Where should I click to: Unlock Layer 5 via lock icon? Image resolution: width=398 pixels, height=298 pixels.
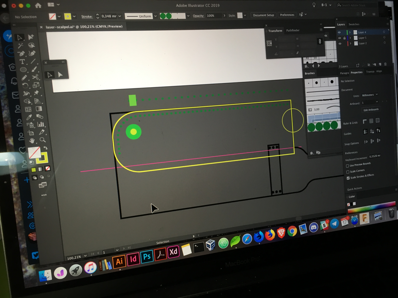click(344, 38)
